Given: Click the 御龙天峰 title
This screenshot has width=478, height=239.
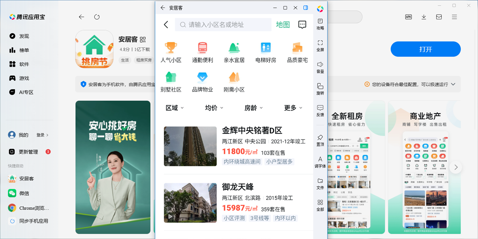Looking at the screenshot, I should (x=238, y=187).
